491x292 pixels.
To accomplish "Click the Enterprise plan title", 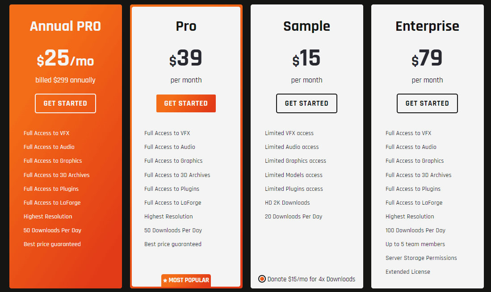I will click(427, 26).
